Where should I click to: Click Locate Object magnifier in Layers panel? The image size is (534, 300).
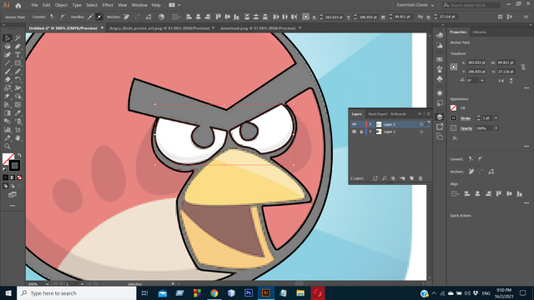(384, 178)
